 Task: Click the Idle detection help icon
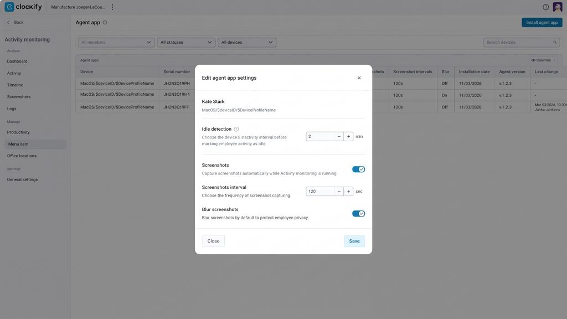tap(236, 129)
